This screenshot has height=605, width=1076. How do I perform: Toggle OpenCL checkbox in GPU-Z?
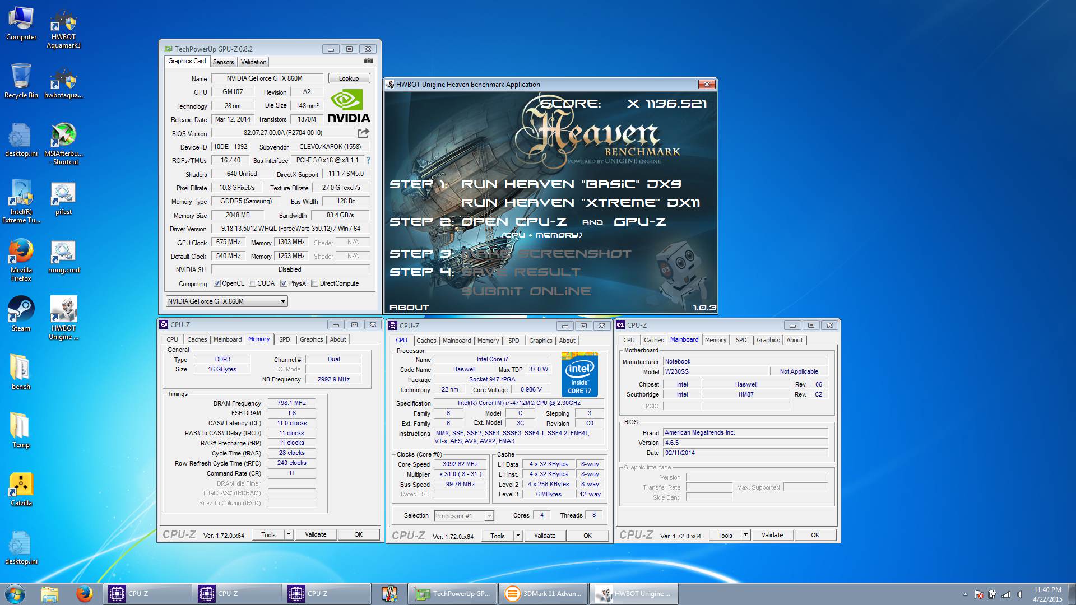point(217,283)
